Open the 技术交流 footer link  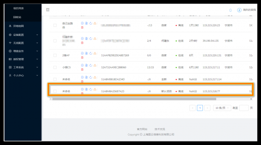coord(160,129)
